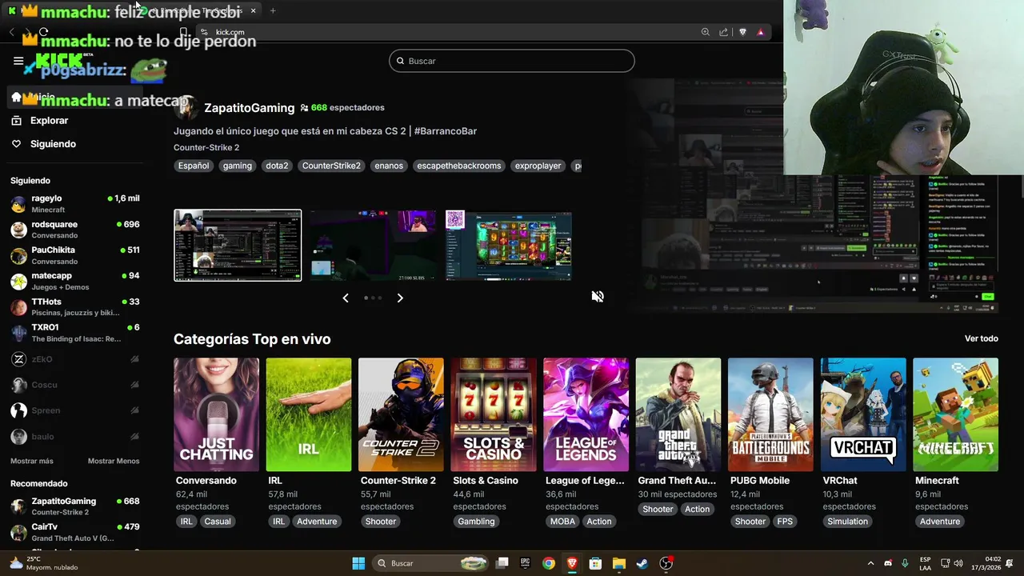Select the enanos tag
The height and width of the screenshot is (576, 1024).
[389, 166]
